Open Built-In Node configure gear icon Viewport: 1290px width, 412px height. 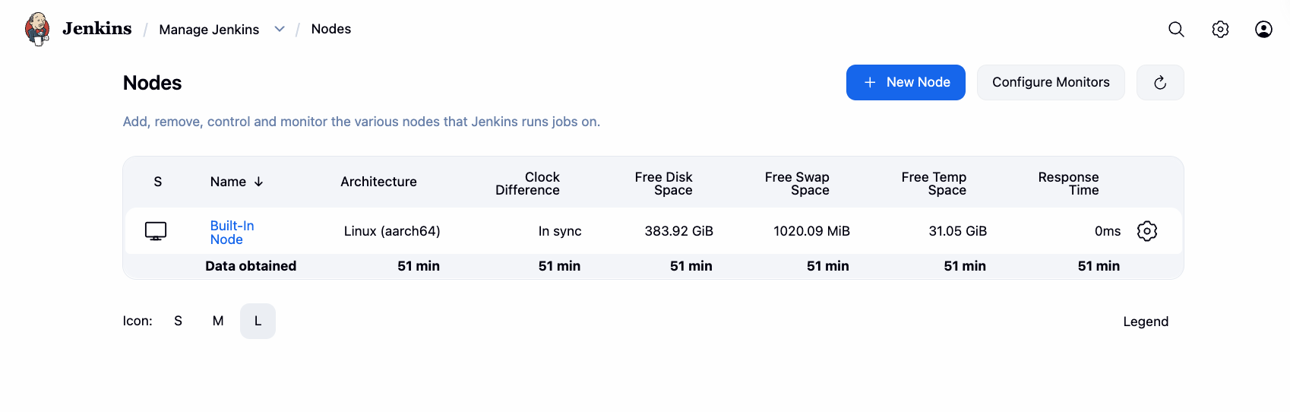coord(1147,231)
